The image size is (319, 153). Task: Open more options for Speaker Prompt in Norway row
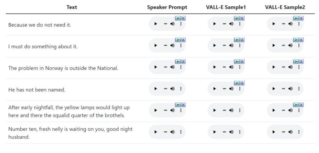tap(181, 67)
